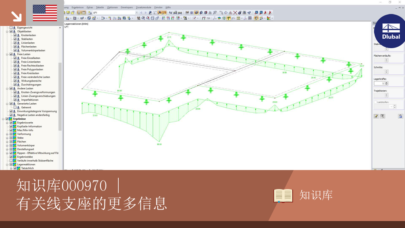Screen dimensions: 405x228
Task: Click the colored result icon beside Ergebnisse
Action: point(11,119)
